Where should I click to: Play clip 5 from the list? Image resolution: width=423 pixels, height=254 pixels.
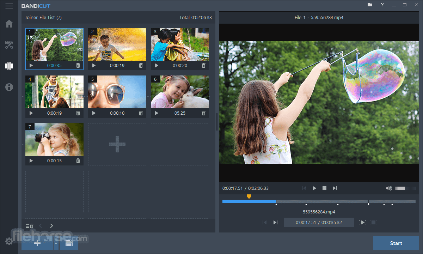point(94,113)
